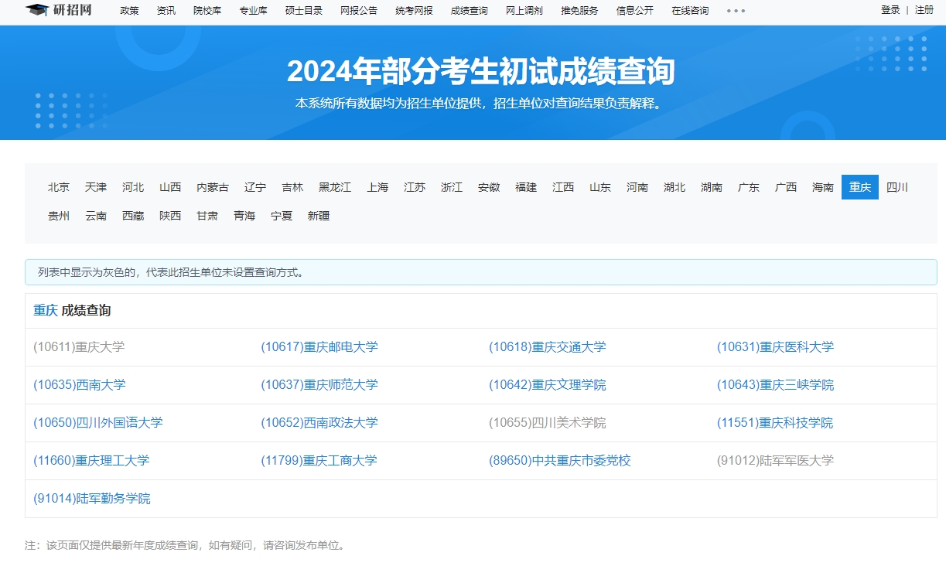Choose the 海南 province tab
Image resolution: width=946 pixels, height=566 pixels.
(823, 187)
